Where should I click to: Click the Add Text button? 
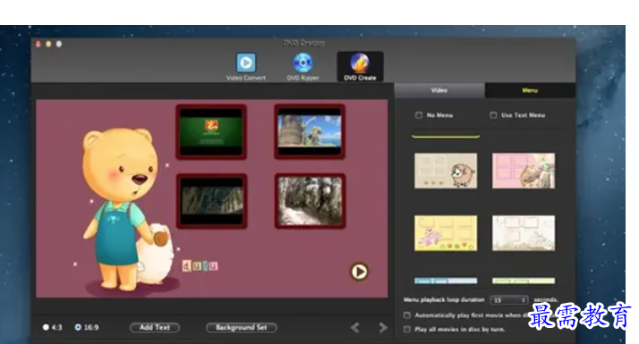point(155,327)
